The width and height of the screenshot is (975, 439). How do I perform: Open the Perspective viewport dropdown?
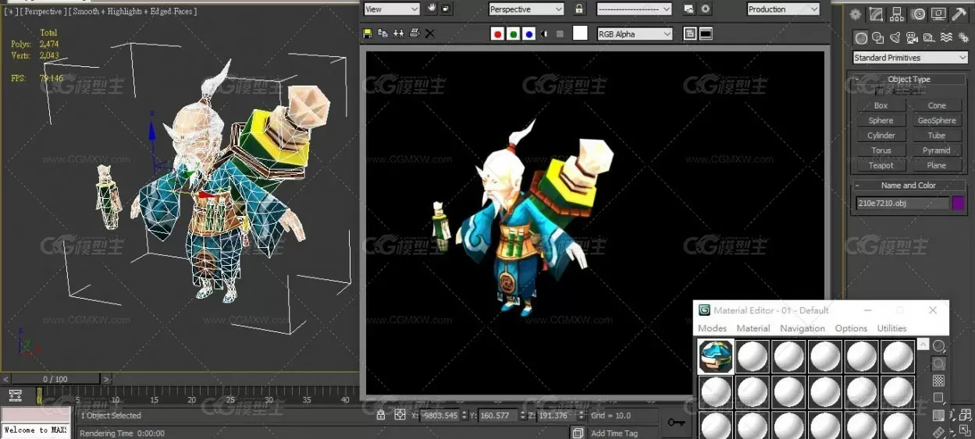click(x=526, y=9)
